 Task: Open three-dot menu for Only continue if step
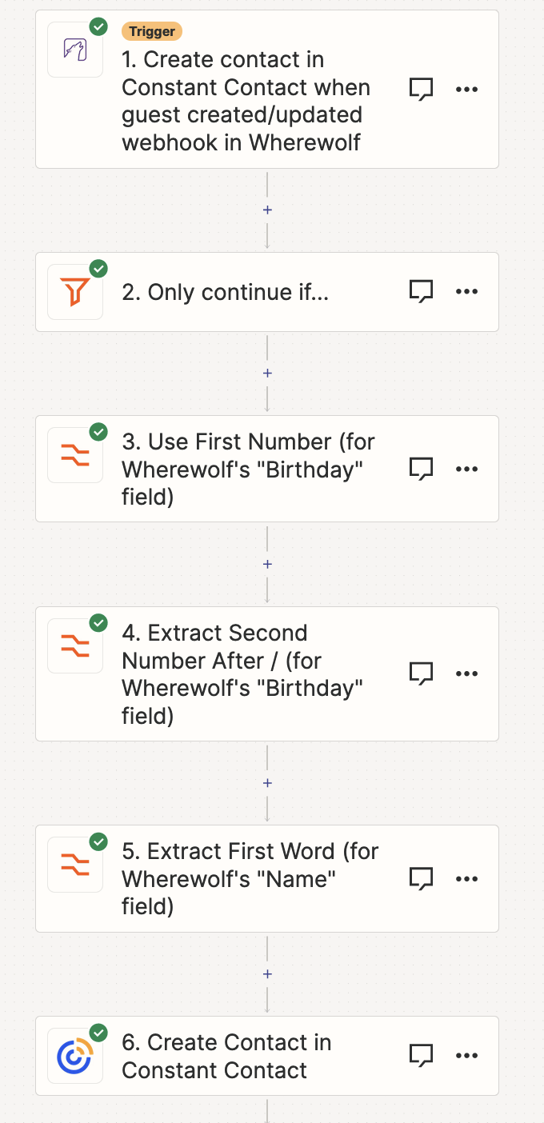(x=466, y=292)
